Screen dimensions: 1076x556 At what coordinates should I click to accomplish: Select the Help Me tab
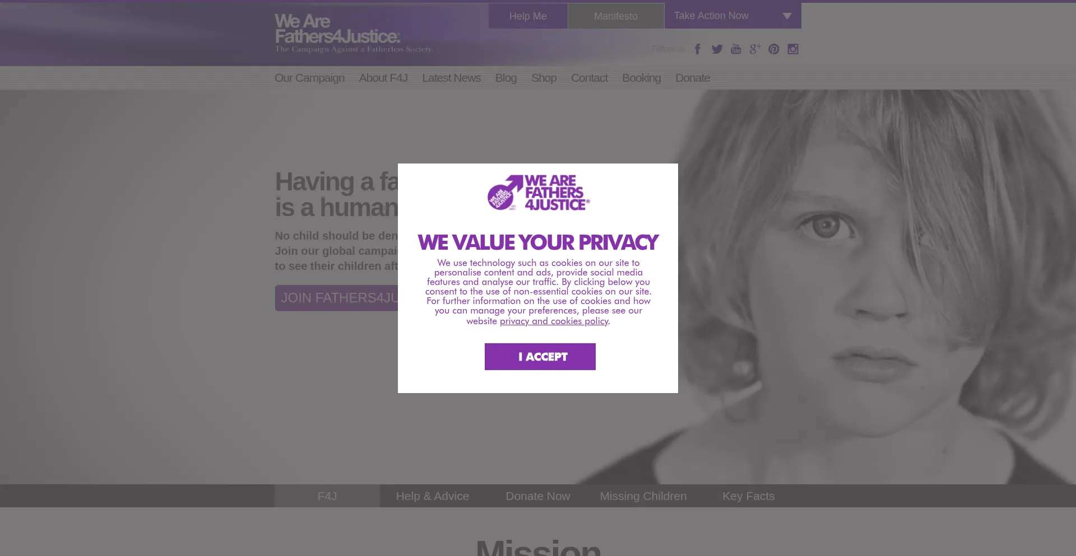(528, 16)
